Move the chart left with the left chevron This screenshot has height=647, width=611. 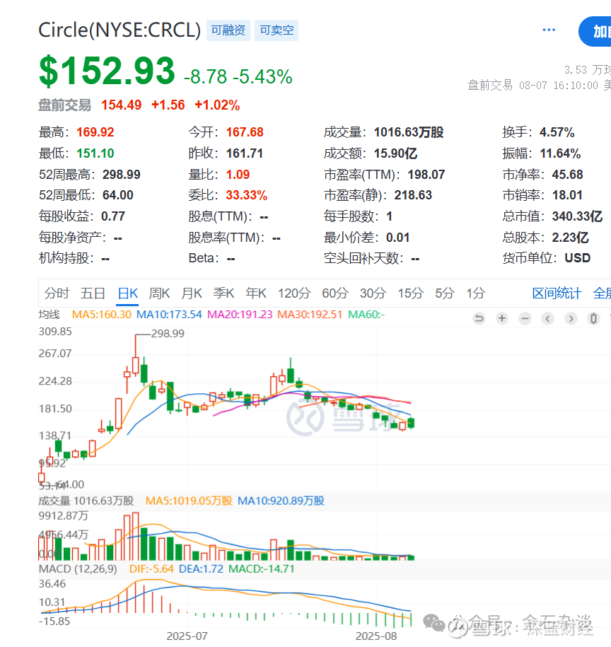click(x=548, y=318)
